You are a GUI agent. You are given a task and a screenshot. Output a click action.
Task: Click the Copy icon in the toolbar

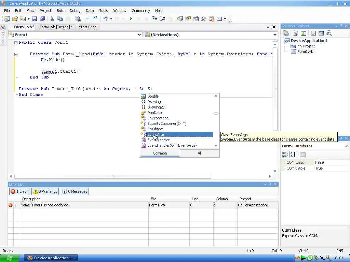60,19
